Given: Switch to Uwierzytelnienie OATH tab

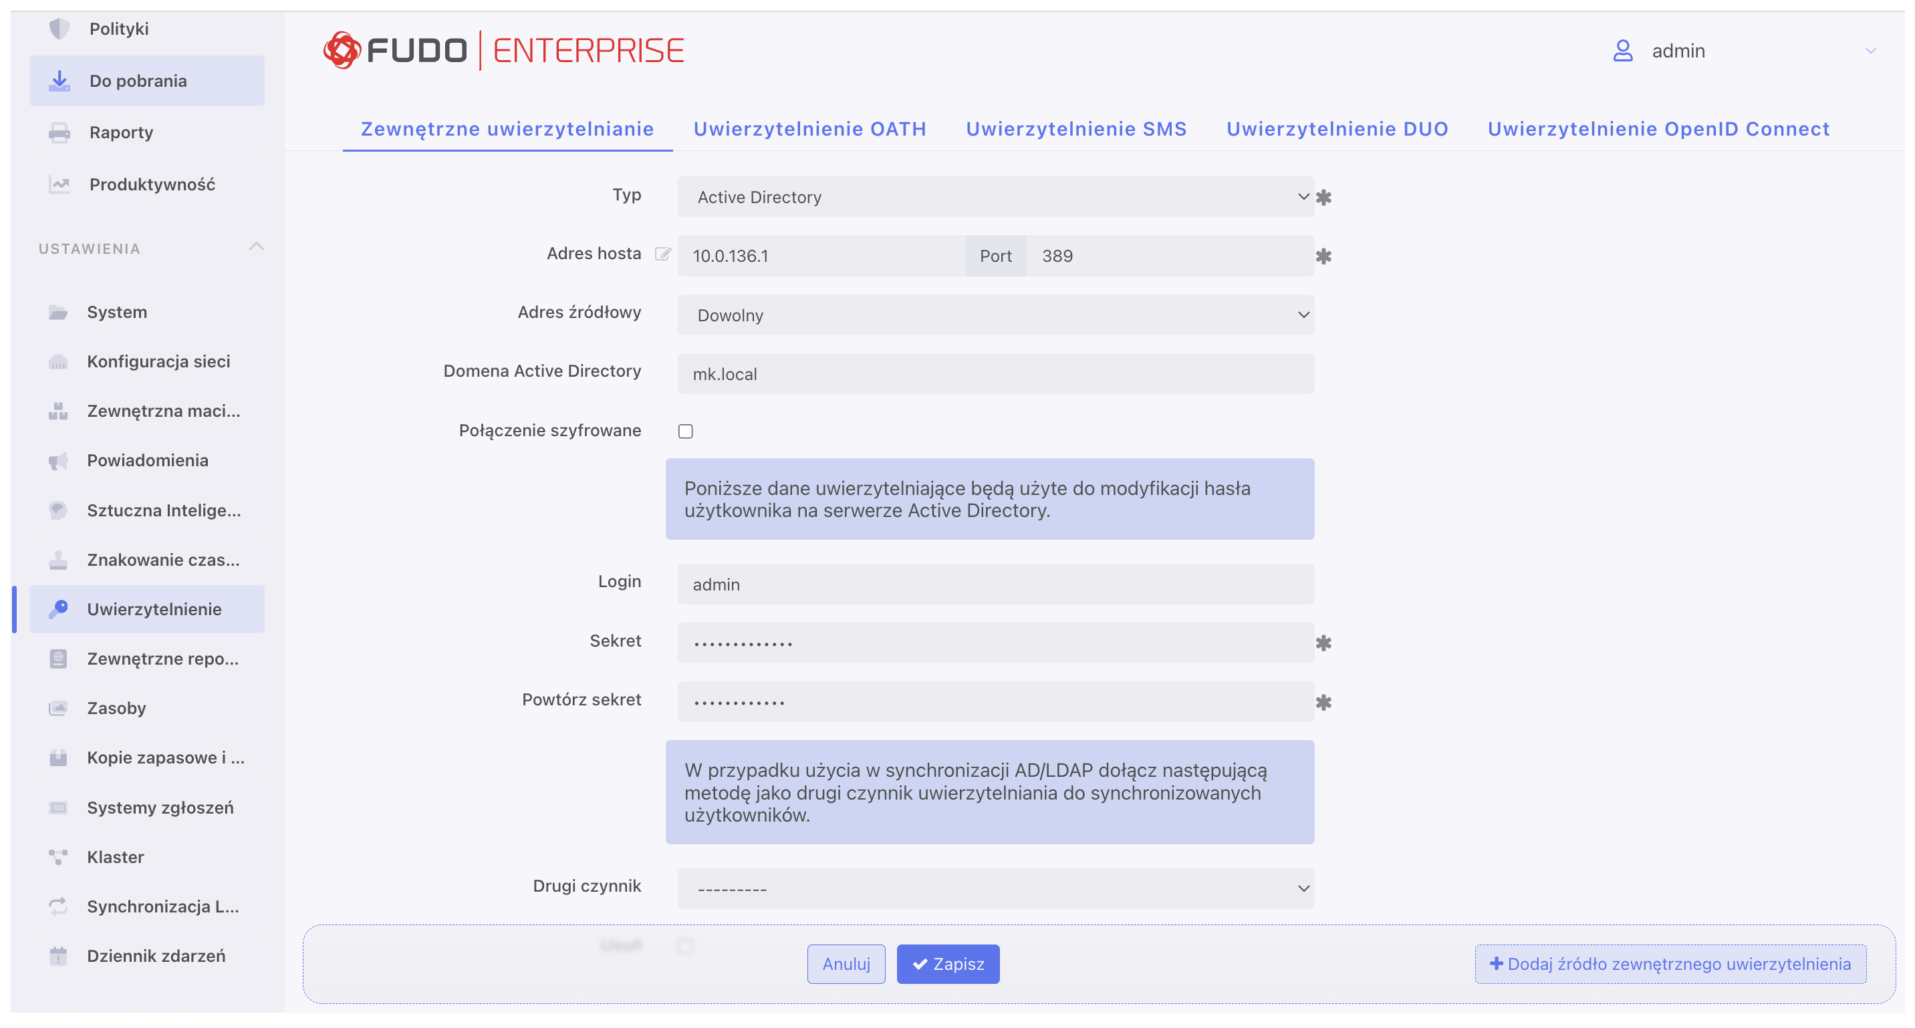Looking at the screenshot, I should (809, 129).
